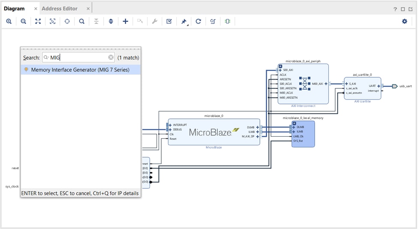418x229 pixels.
Task: Expand all hierarchy blocks icon
Action: (x=111, y=21)
